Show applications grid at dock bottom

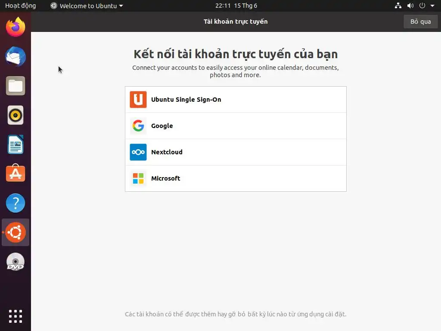click(x=16, y=316)
